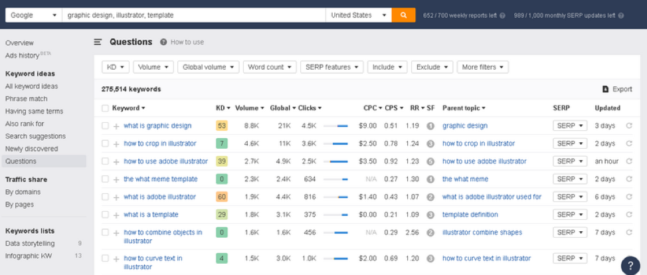This screenshot has width=647, height=275.
Task: Open the 'how to use adobe illustrator' keyword link
Action: pos(165,161)
